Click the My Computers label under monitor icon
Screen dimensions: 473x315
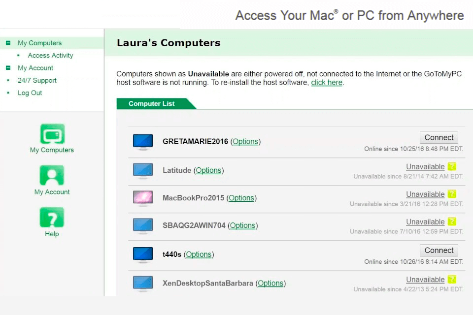[x=52, y=150]
